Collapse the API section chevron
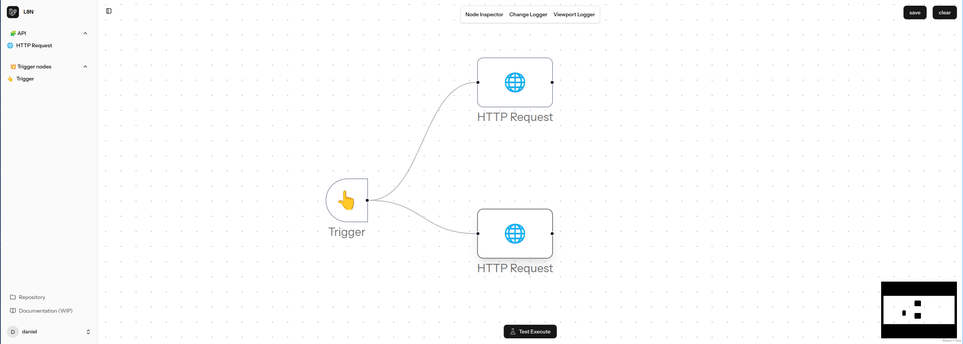 (x=85, y=33)
